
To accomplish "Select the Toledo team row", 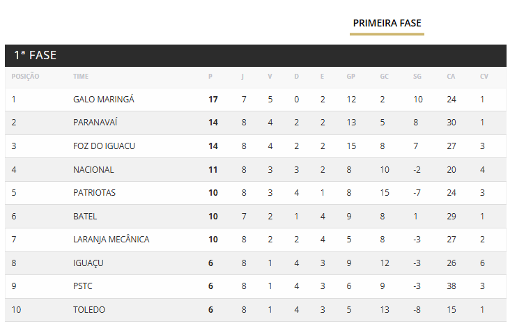I will tap(89, 309).
